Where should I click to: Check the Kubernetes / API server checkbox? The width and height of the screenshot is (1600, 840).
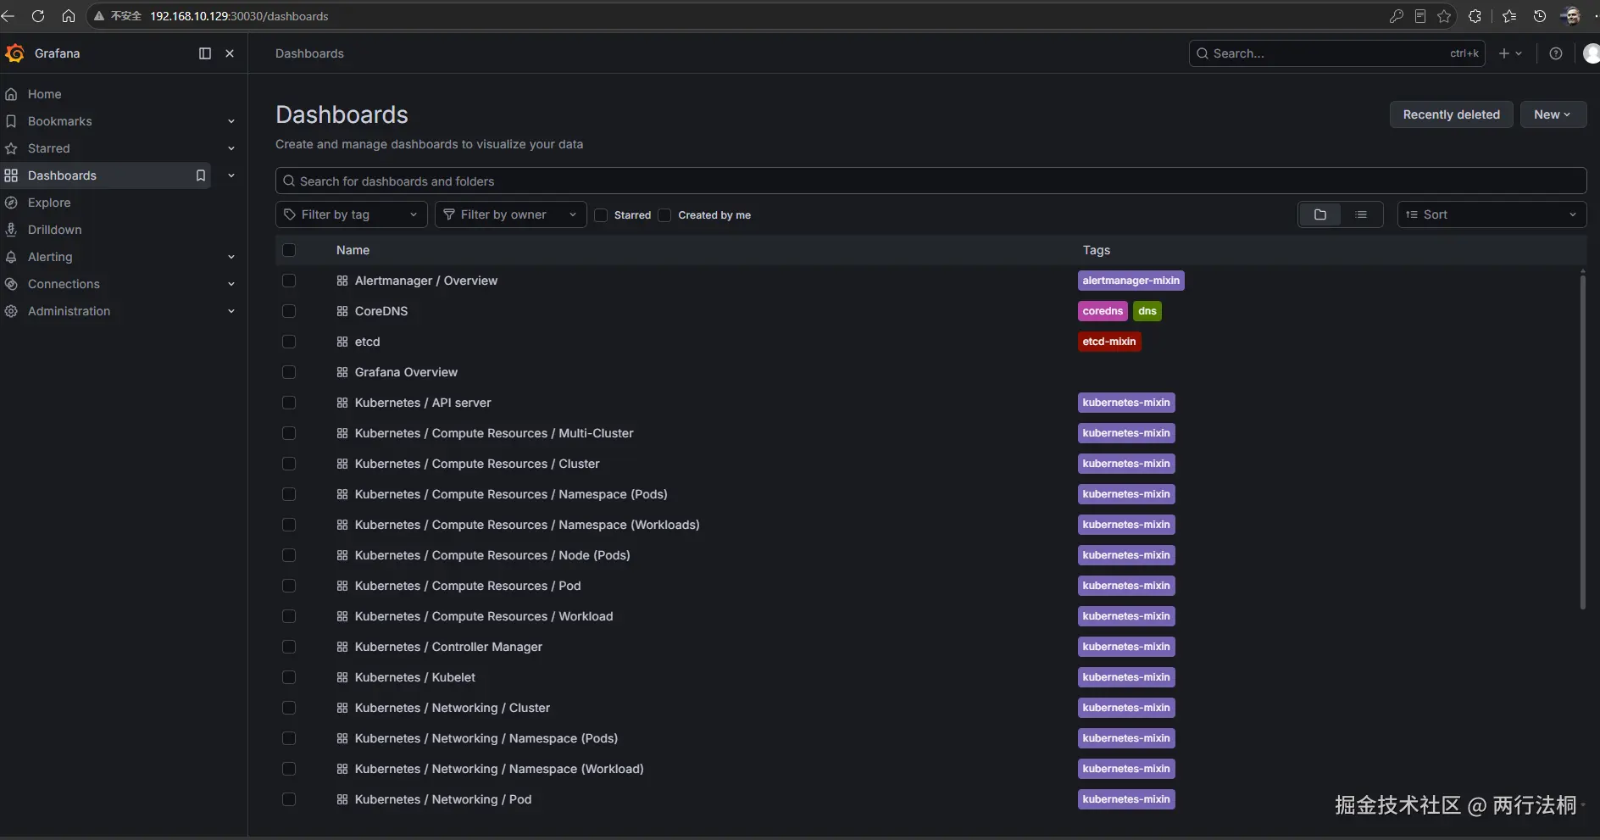tap(289, 403)
